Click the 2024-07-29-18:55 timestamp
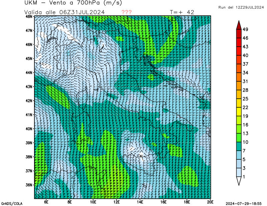267x206 pixels. coord(245,203)
